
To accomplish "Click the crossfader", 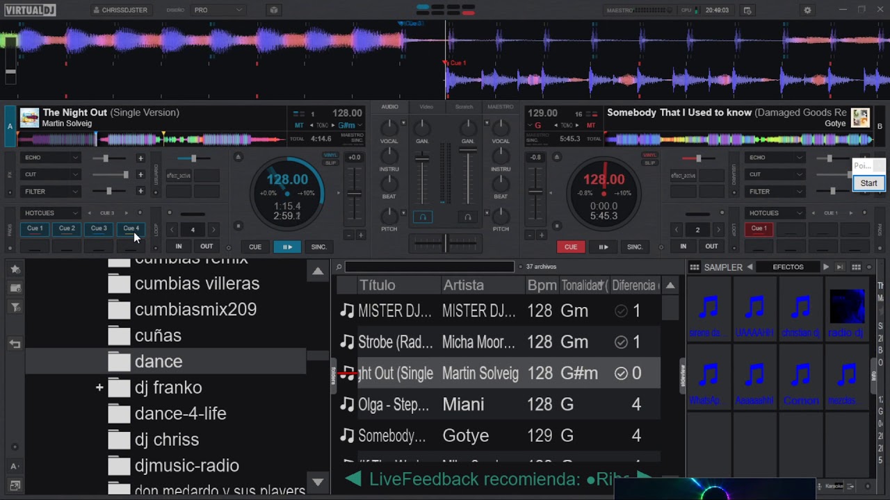I will (445, 243).
